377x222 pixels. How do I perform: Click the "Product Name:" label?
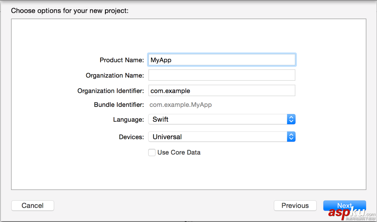click(x=122, y=60)
